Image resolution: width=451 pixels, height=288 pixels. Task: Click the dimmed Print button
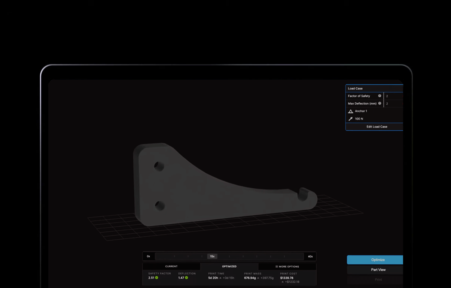tap(375, 279)
